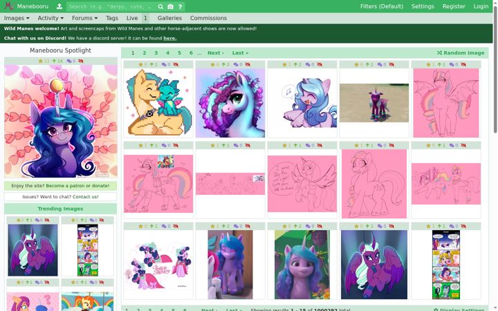The width and height of the screenshot is (498, 311).
Task: Click the Contact us link
Action: (86, 197)
